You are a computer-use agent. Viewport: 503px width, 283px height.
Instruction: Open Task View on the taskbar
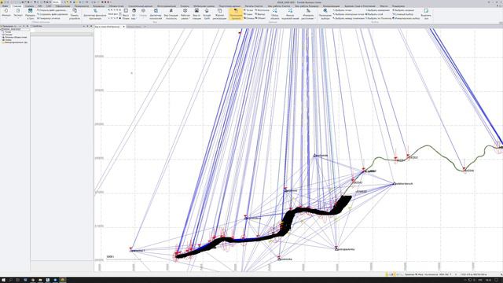pyautogui.click(x=17, y=280)
